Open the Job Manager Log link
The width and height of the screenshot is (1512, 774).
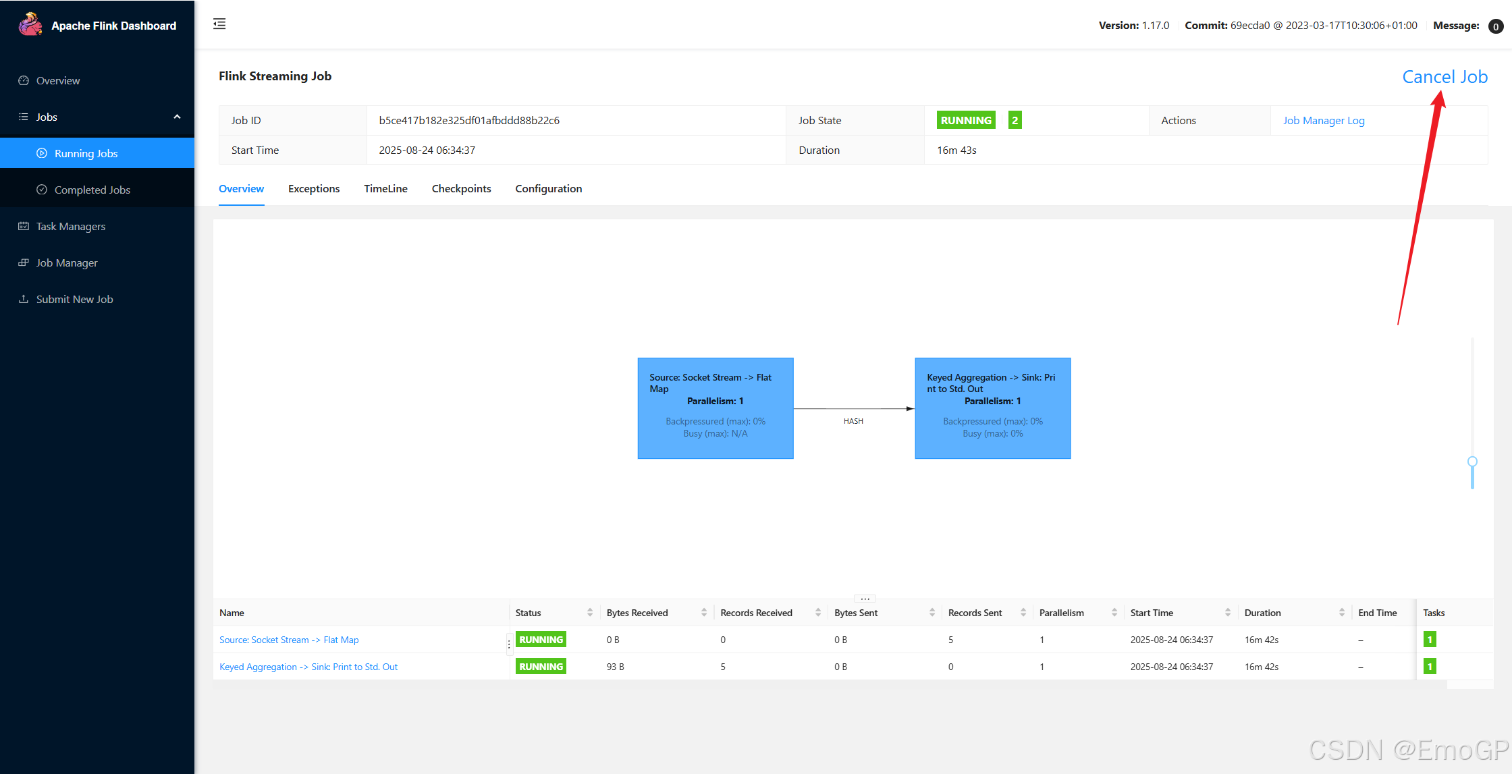(1324, 121)
